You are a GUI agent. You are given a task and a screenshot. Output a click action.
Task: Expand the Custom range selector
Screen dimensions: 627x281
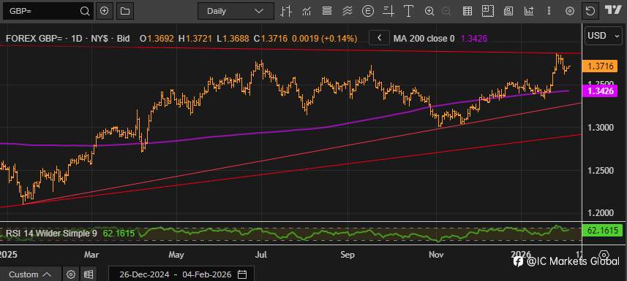click(x=30, y=274)
